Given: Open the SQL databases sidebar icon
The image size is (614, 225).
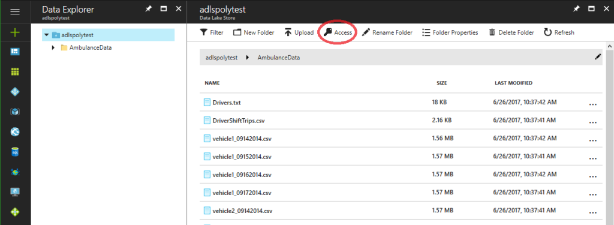Looking at the screenshot, I should (15, 152).
